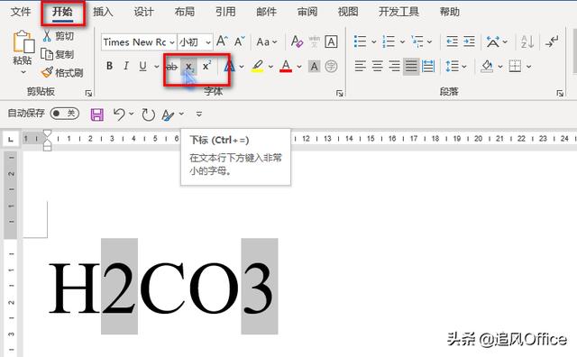Viewport: 577px width, 357px height.
Task: Click the 剪切 cut button
Action: click(58, 36)
